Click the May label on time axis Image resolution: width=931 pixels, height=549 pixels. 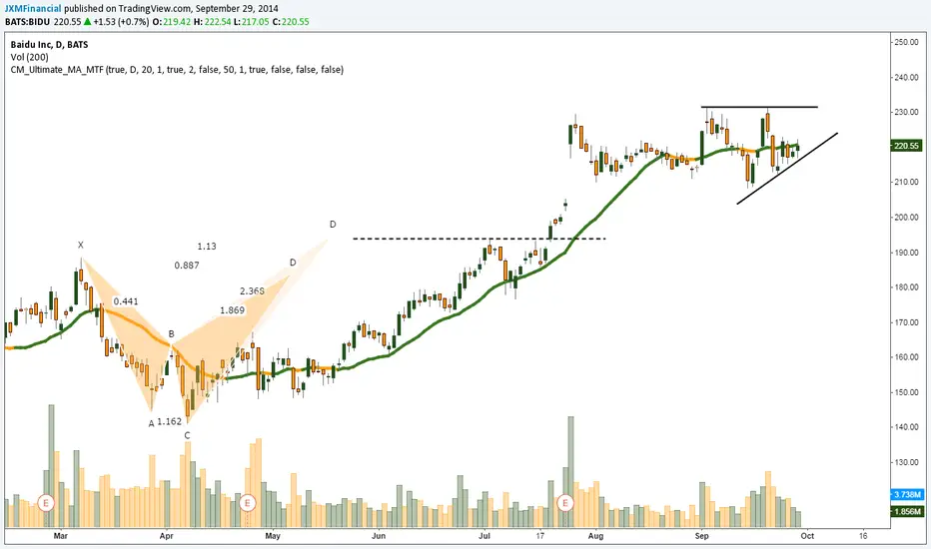[273, 536]
